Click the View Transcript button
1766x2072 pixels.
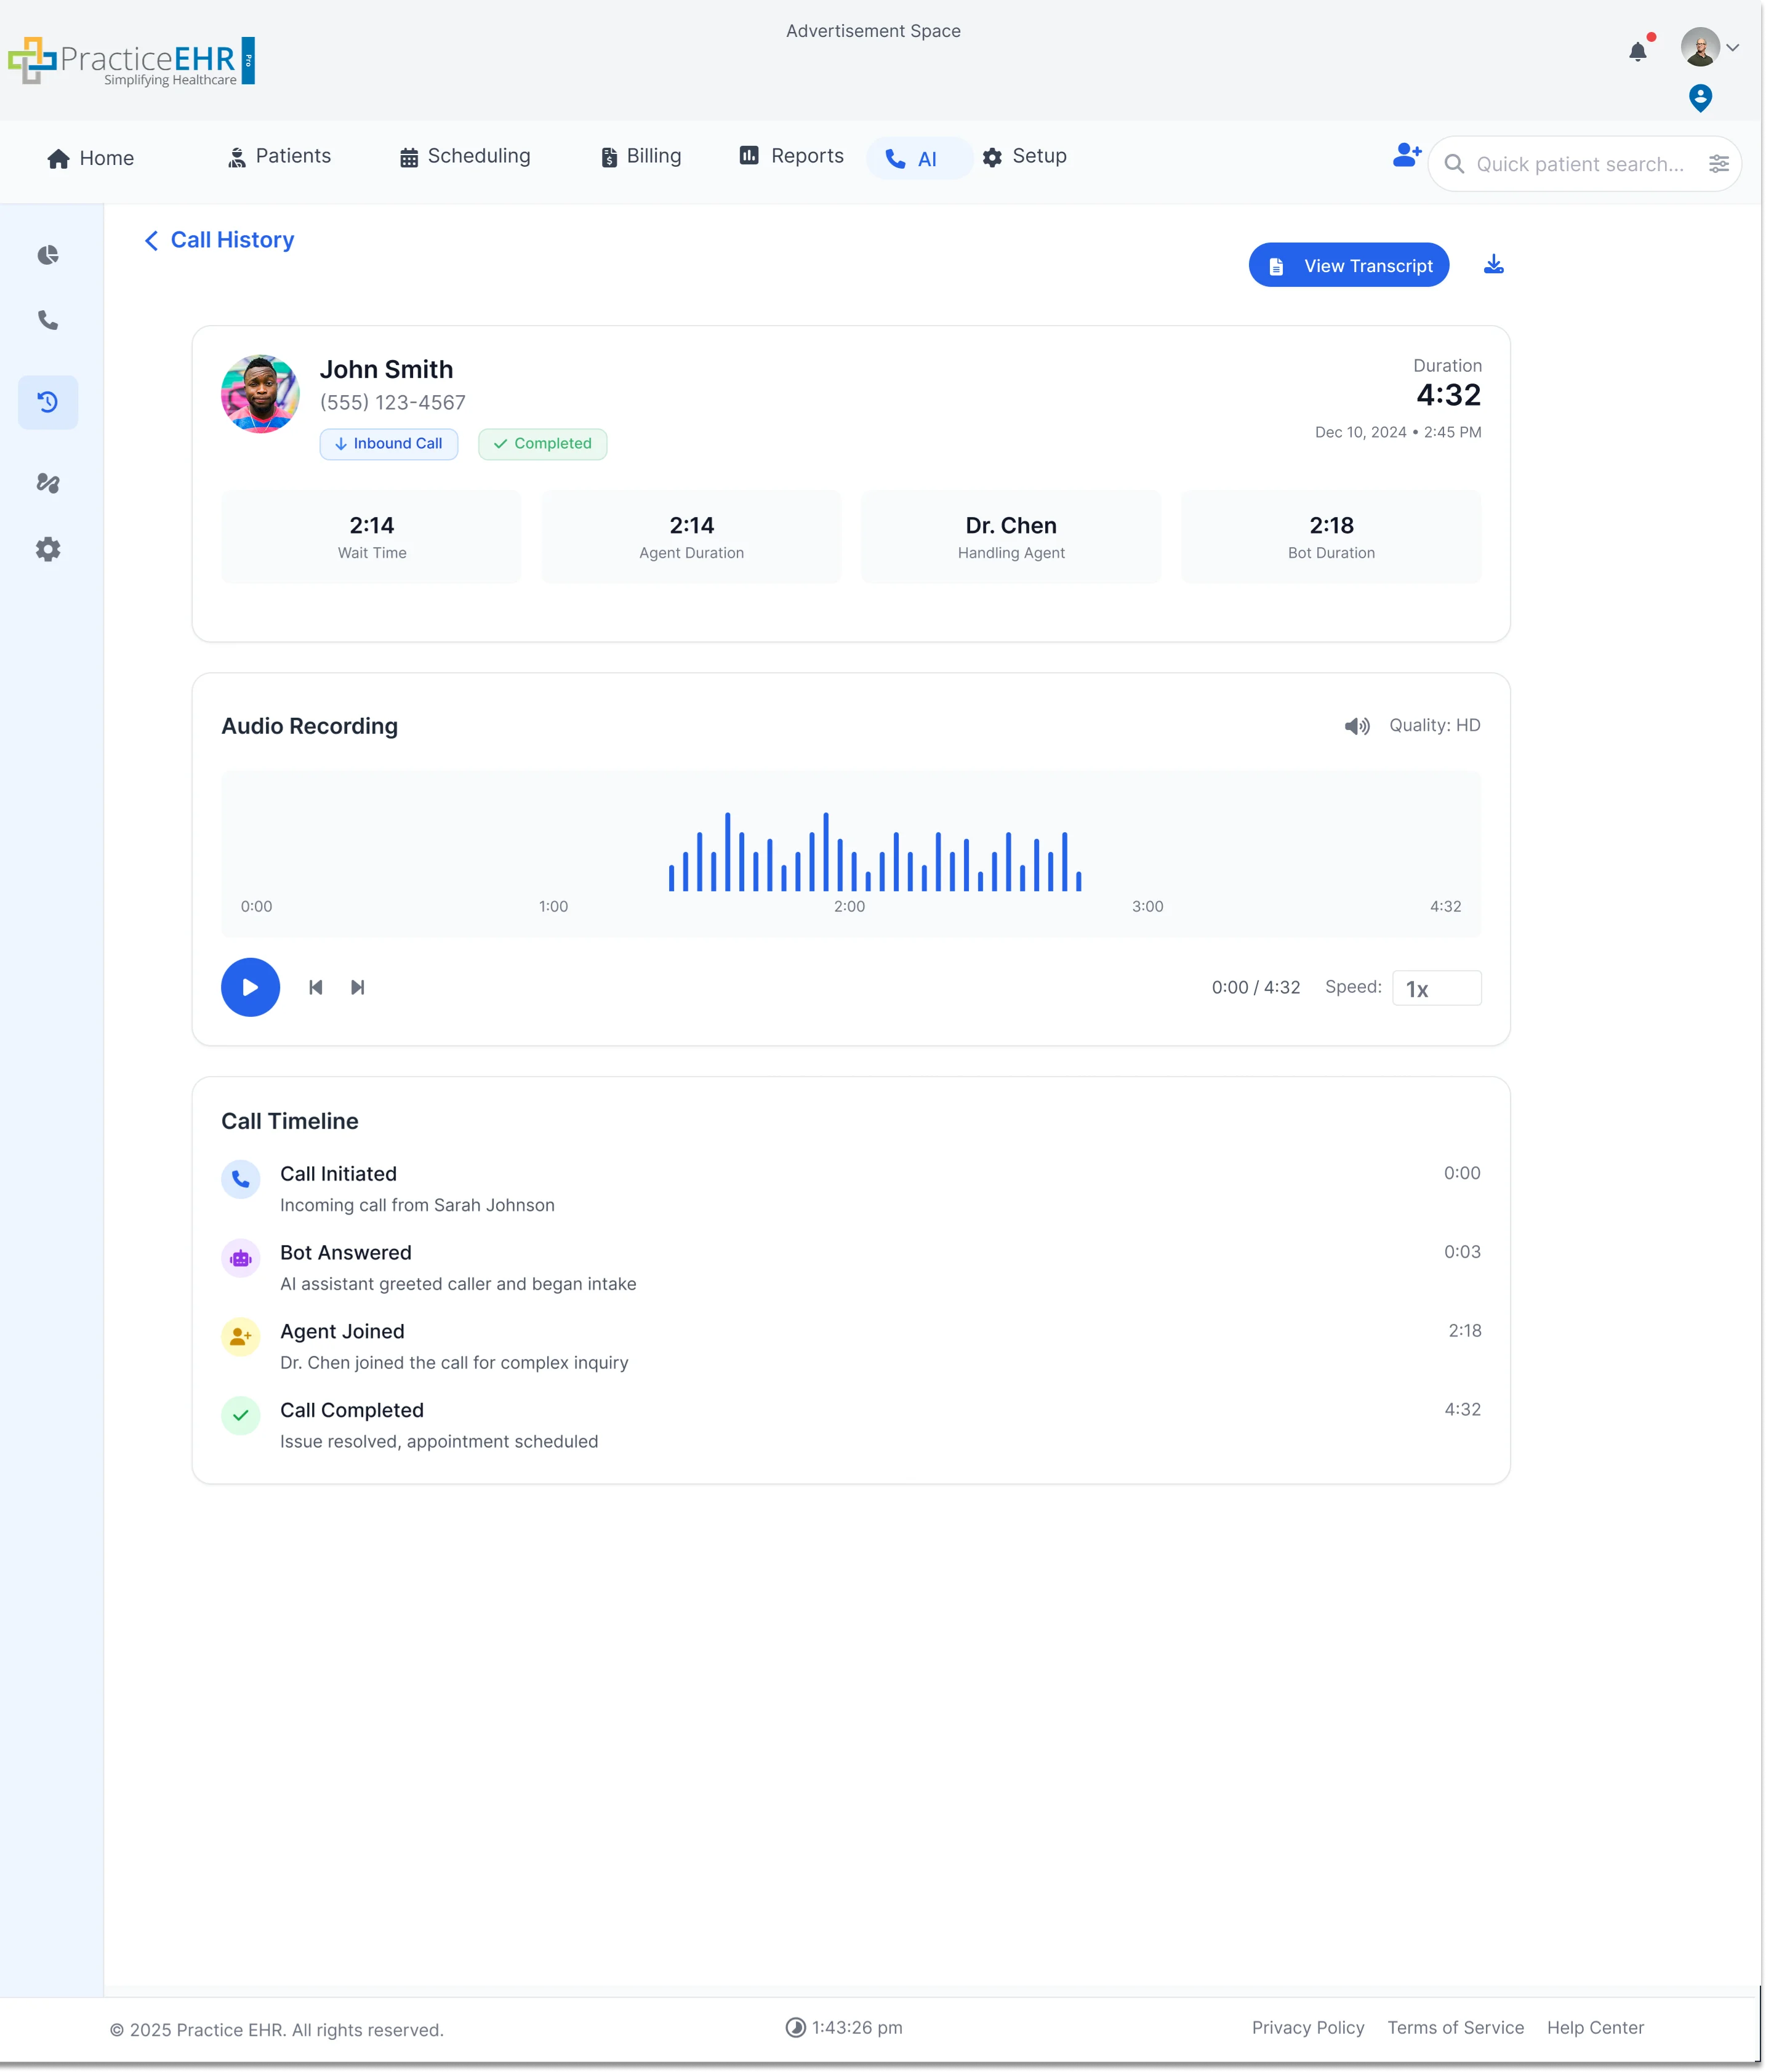pos(1348,265)
